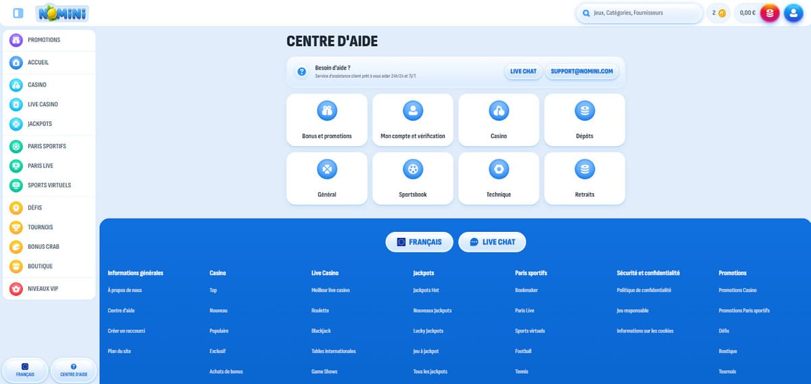Viewport: 811px width, 384px height.
Task: Open the Sportsbook help category
Action: [413, 178]
